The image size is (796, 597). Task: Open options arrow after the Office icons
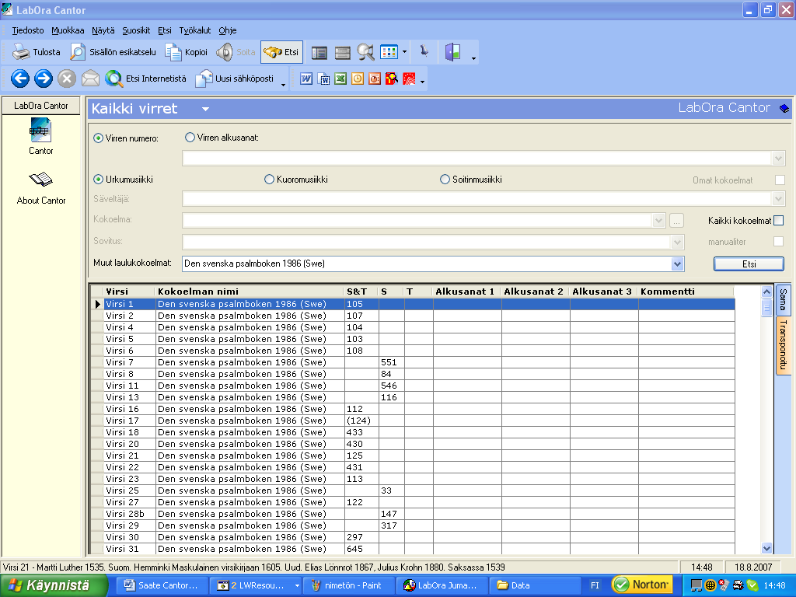click(x=422, y=81)
